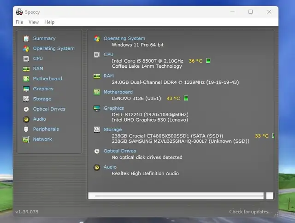The image size is (295, 223).
Task: Click the CPU chip icon in sidebar
Action: click(26, 59)
